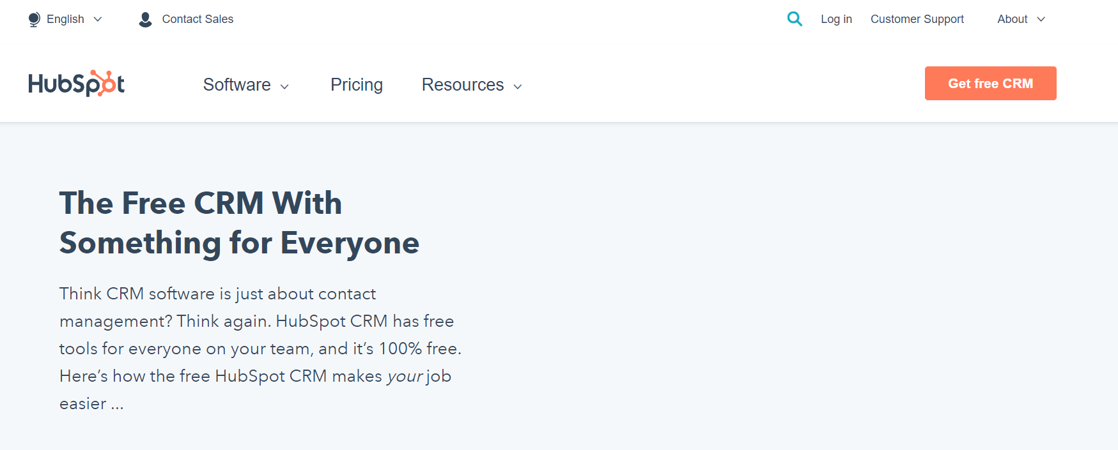Expand the chevron beside Software
Viewport: 1118px width, 450px height.
pos(285,87)
